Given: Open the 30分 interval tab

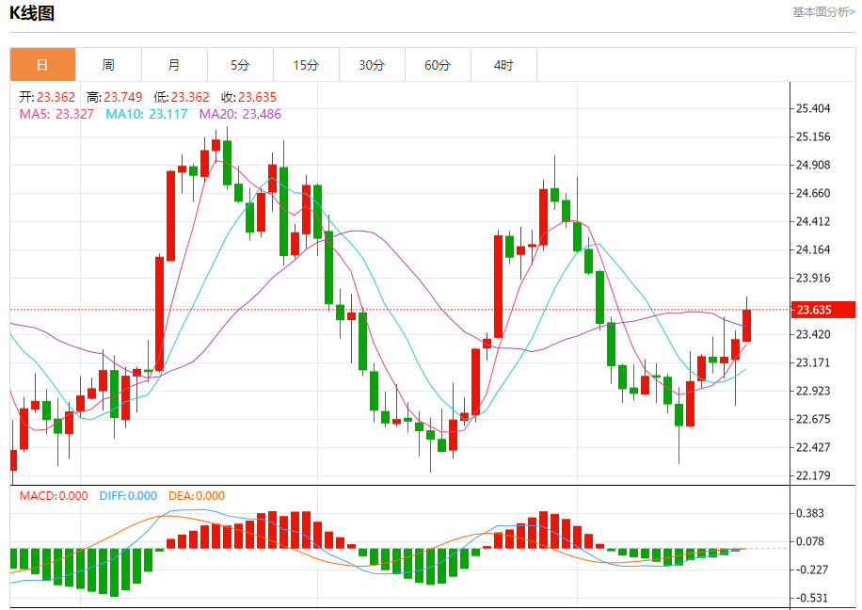Looking at the screenshot, I should coord(372,65).
